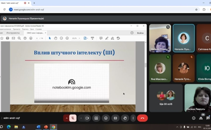Switch to the Инструменты tab in Acrobat

pyautogui.click(x=13, y=33)
